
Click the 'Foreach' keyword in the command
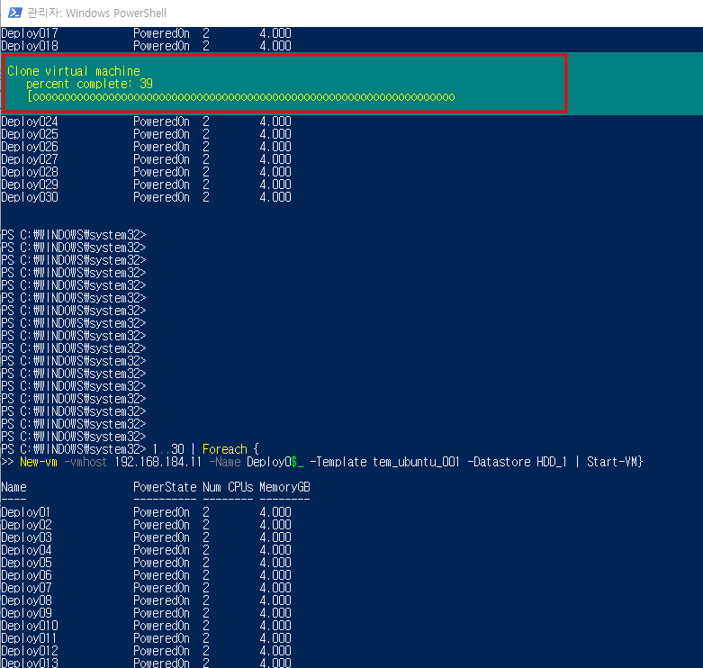[225, 448]
